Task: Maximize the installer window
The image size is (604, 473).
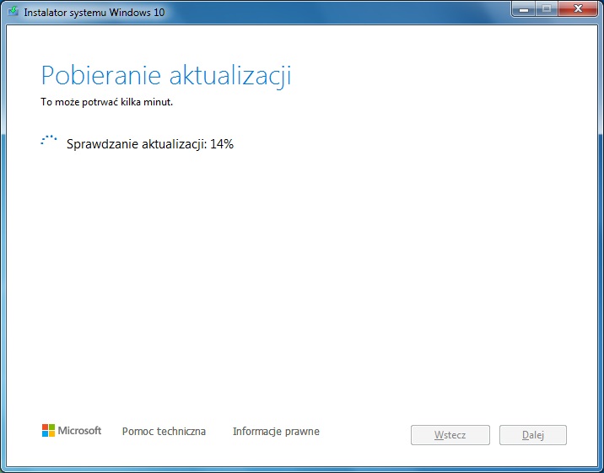Action: click(x=546, y=10)
